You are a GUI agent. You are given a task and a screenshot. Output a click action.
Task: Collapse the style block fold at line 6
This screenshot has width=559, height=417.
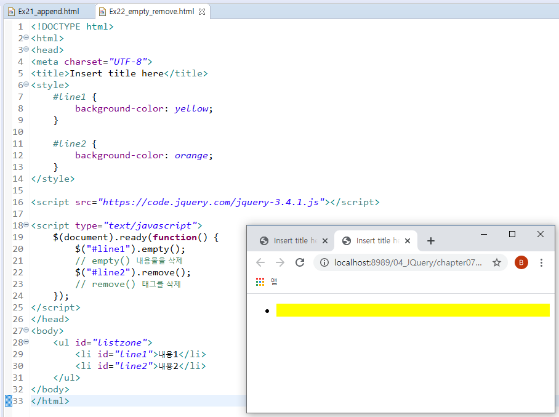[26, 84]
